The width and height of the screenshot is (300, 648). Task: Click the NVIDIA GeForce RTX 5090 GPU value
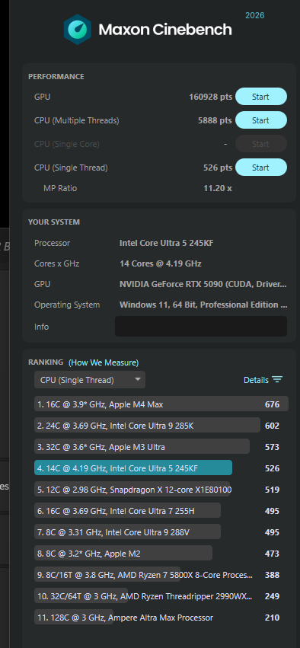pyautogui.click(x=203, y=284)
